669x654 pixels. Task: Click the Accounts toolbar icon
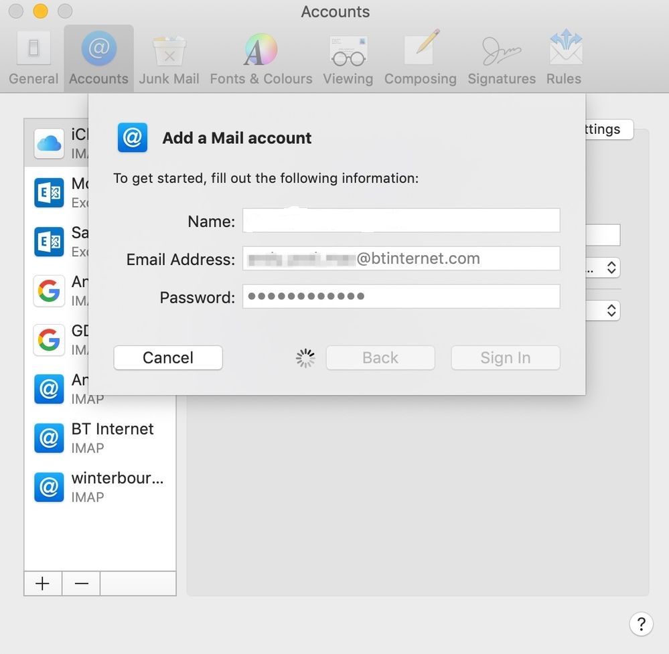(98, 59)
